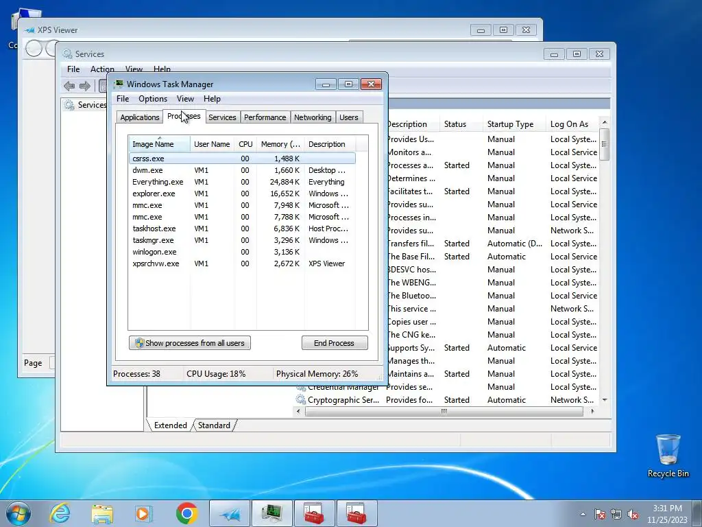Click Services list scroll up arrow
Viewport: 702px width, 527px height.
click(605, 122)
